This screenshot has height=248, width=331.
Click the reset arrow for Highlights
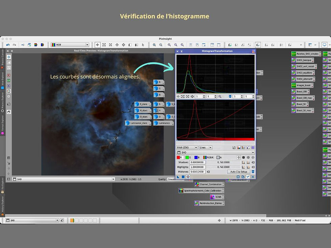point(253,167)
